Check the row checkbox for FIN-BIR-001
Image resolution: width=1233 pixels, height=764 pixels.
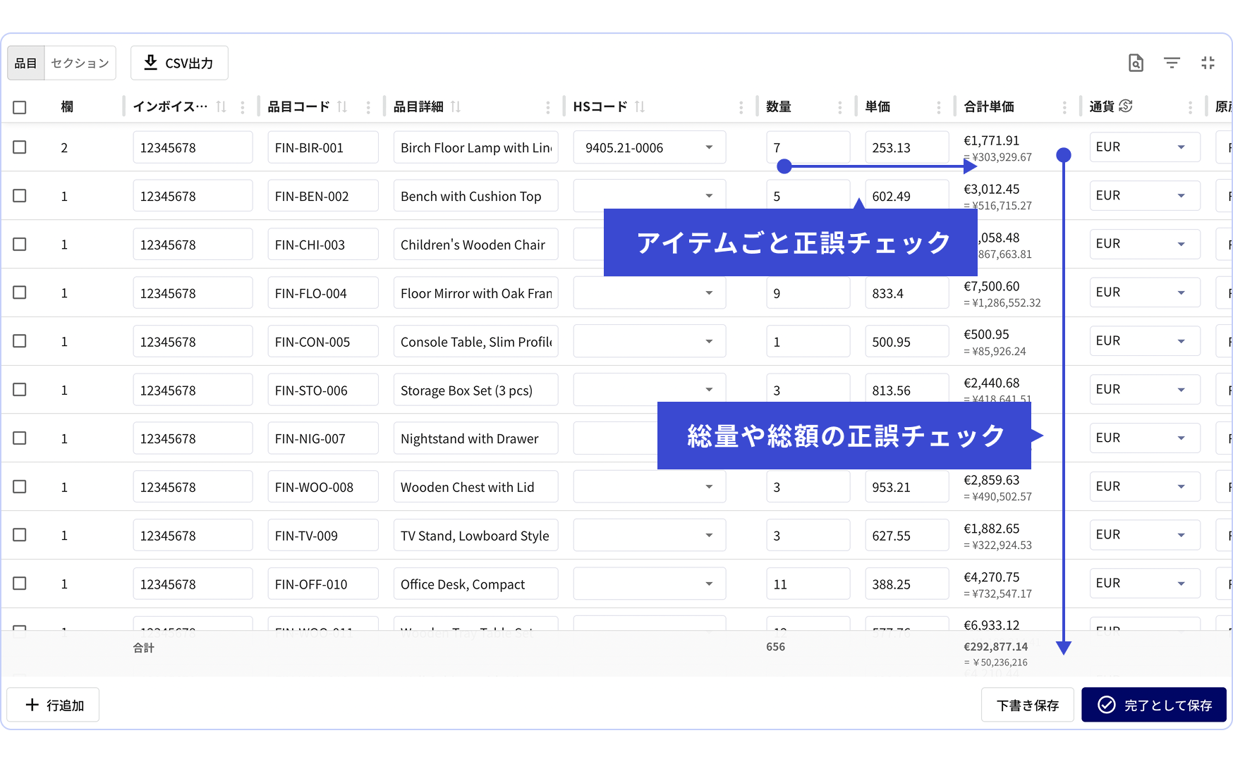click(x=20, y=147)
